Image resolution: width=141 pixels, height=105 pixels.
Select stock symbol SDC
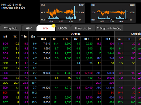(5, 68)
